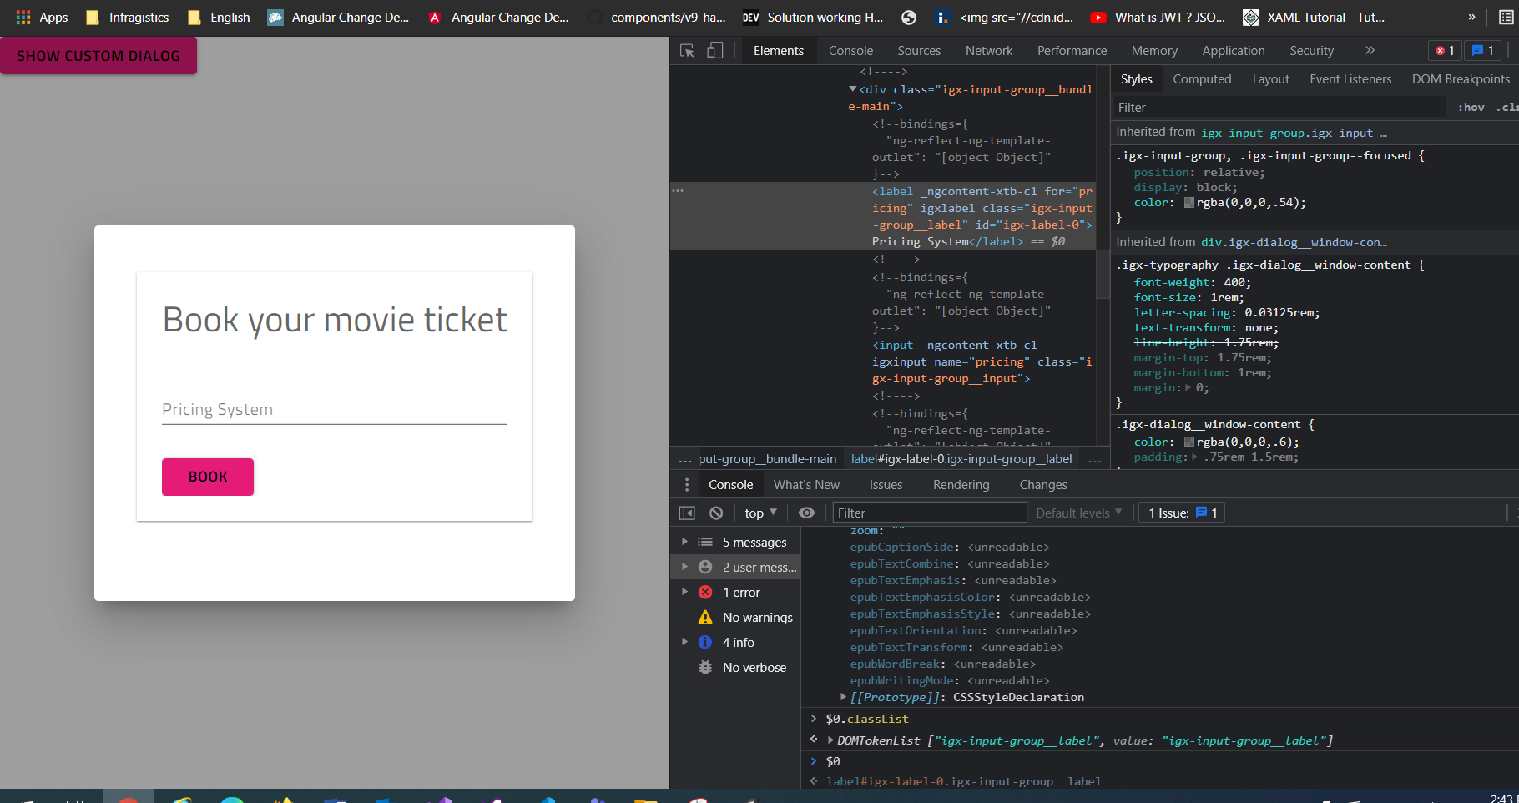Screen dimensions: 1519x803
Task: Open the Default levels dropdown
Action: [1078, 512]
